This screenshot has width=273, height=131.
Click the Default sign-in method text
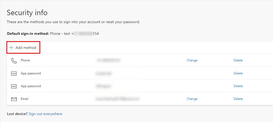click(x=28, y=34)
